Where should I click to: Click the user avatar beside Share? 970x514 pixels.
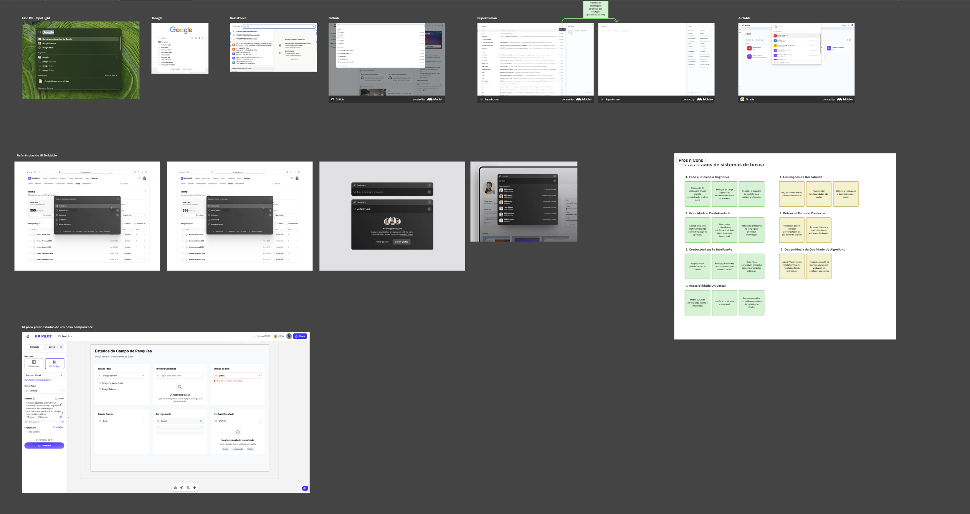pyautogui.click(x=289, y=336)
